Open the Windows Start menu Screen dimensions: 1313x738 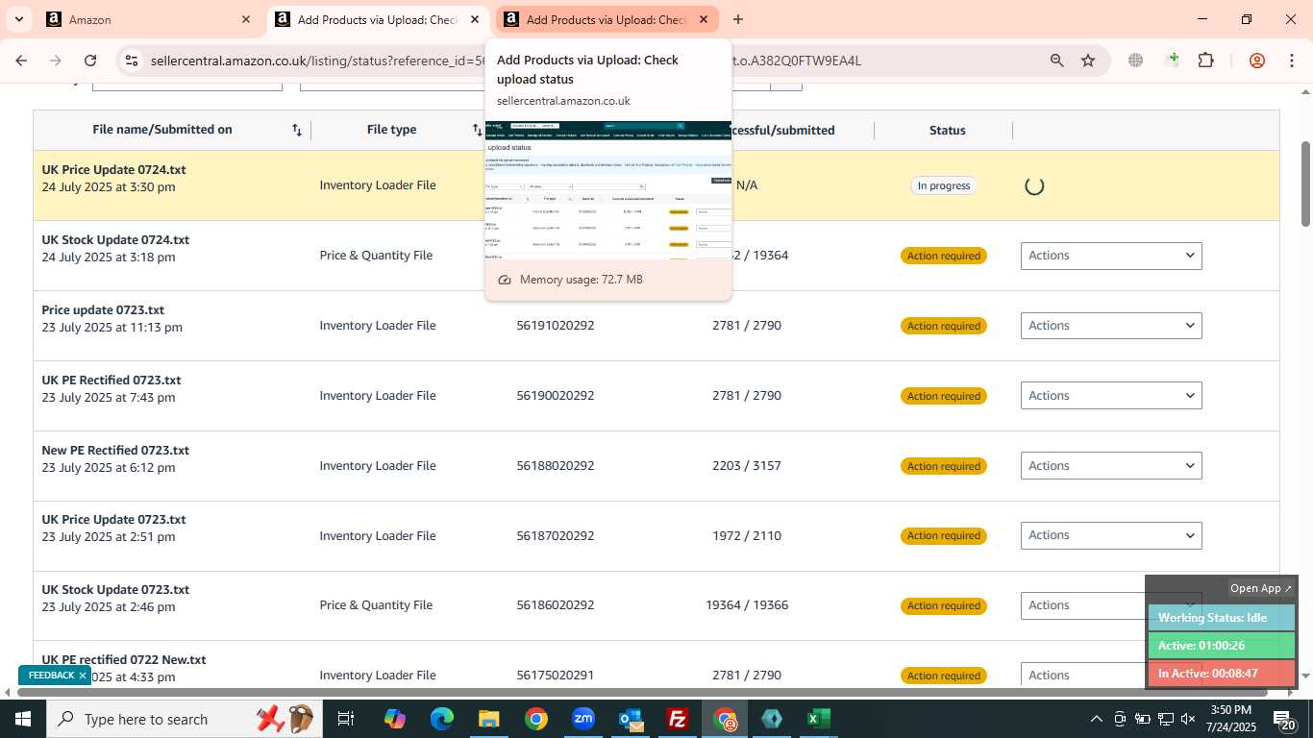(22, 719)
